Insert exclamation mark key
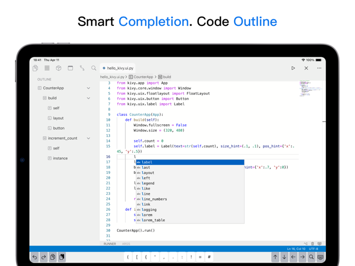 (191, 257)
